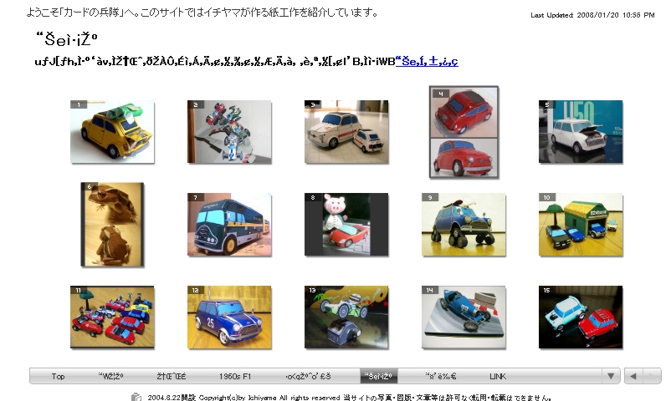Click the Japanese welcome header text
This screenshot has width=666, height=401.
pyautogui.click(x=202, y=13)
